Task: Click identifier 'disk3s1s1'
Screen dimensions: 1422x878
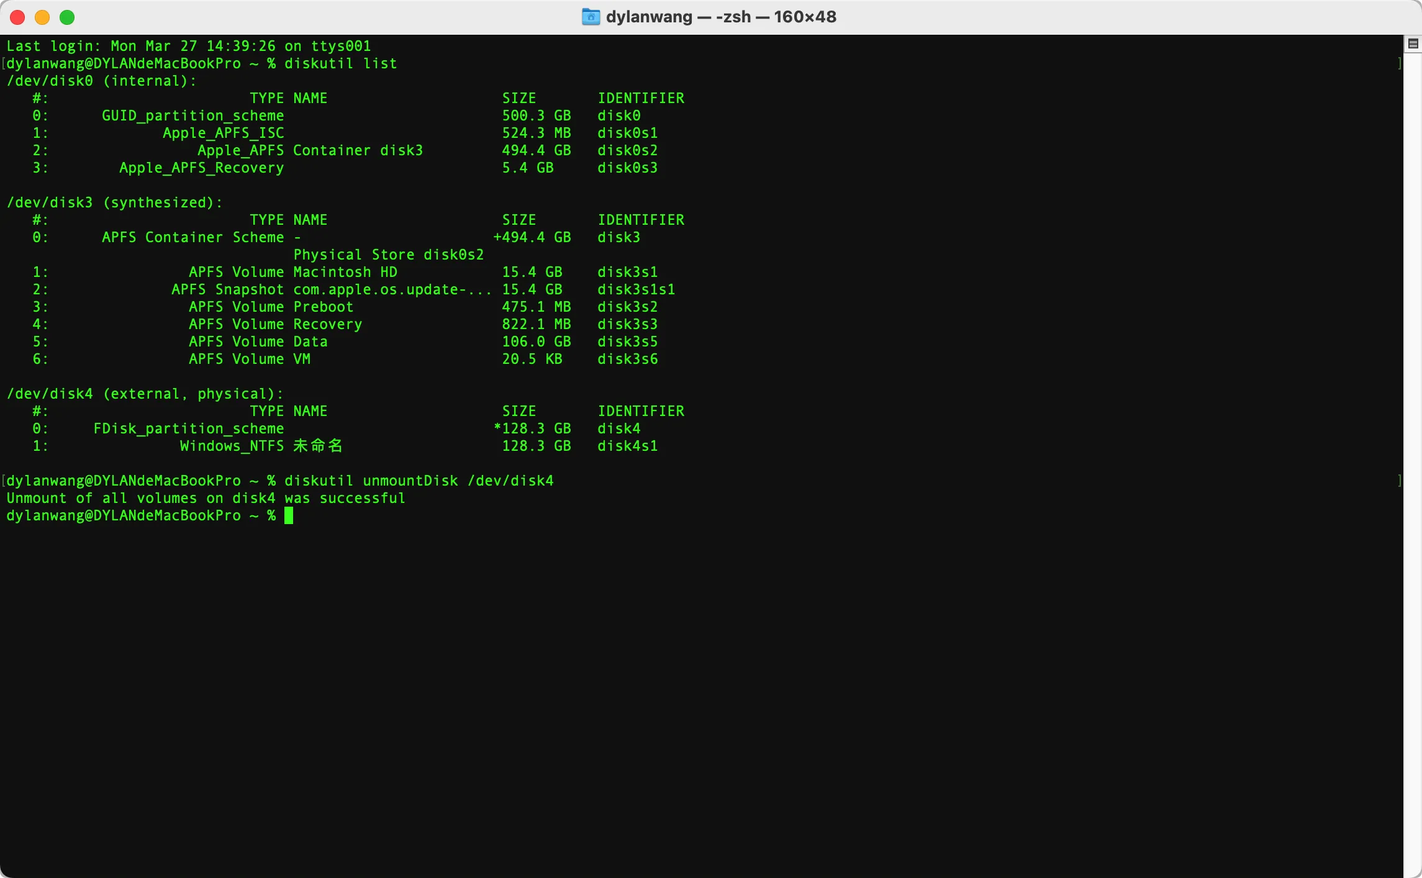Action: (636, 289)
